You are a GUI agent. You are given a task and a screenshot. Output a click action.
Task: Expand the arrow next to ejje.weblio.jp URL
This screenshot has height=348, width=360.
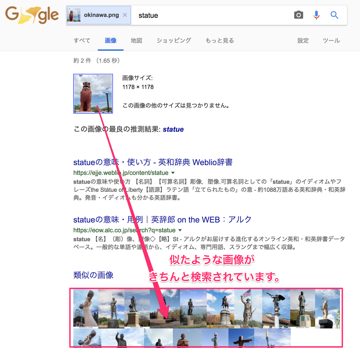pyautogui.click(x=173, y=173)
